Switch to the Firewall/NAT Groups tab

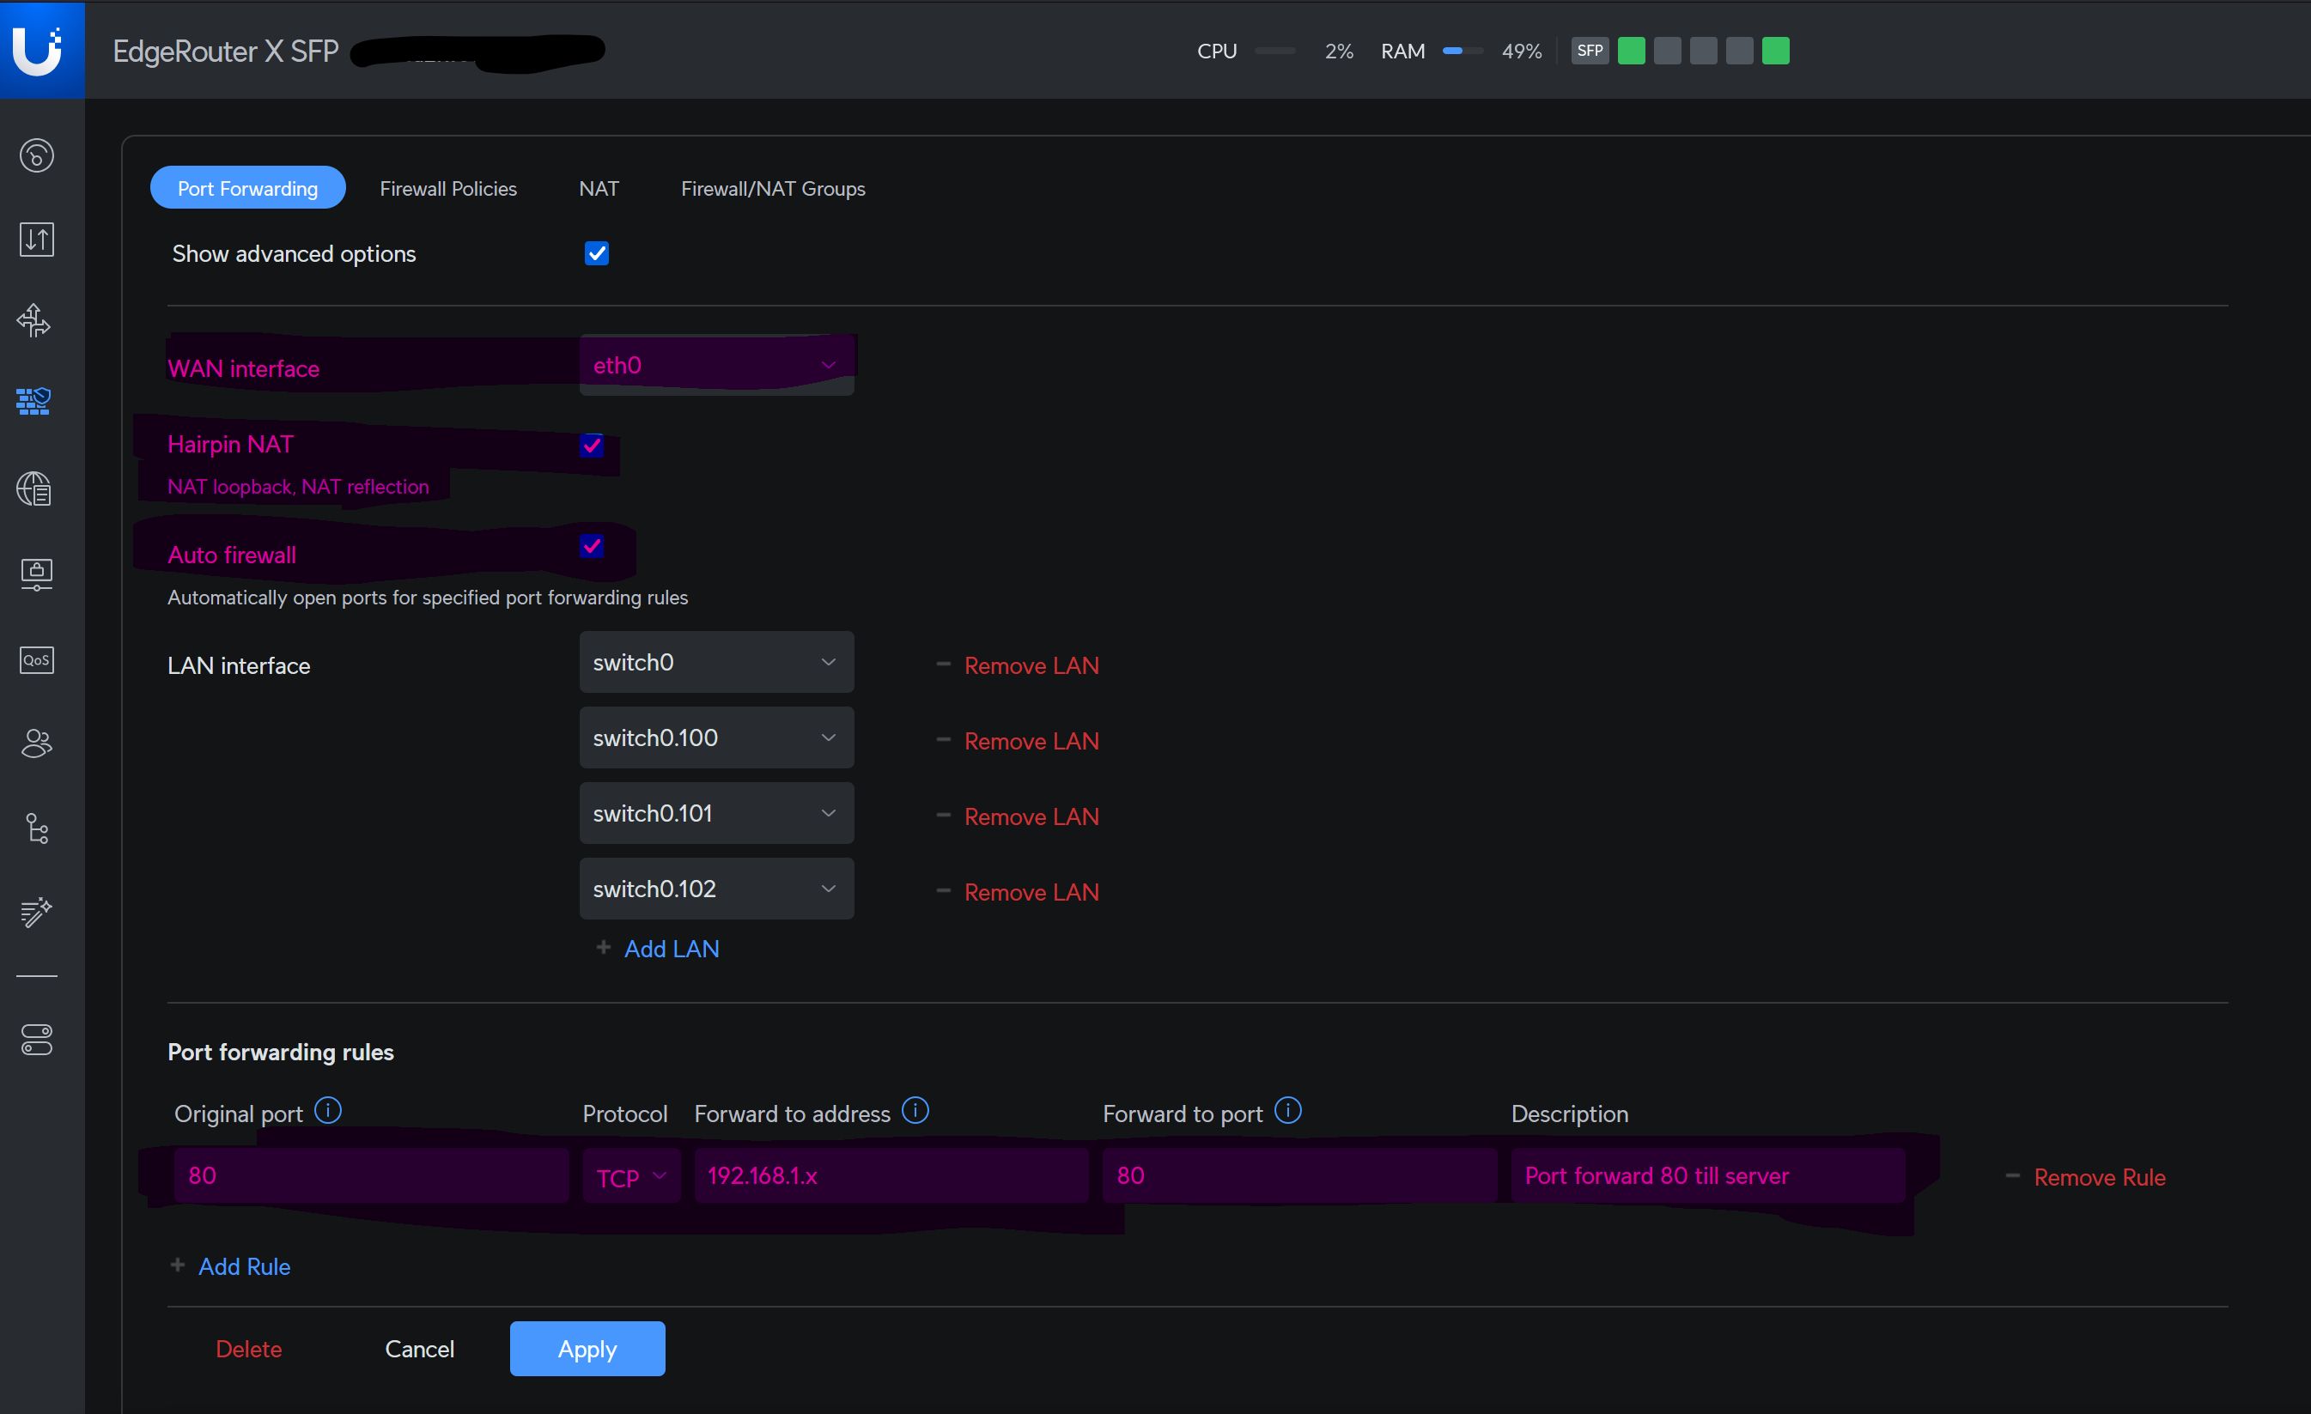pos(773,189)
